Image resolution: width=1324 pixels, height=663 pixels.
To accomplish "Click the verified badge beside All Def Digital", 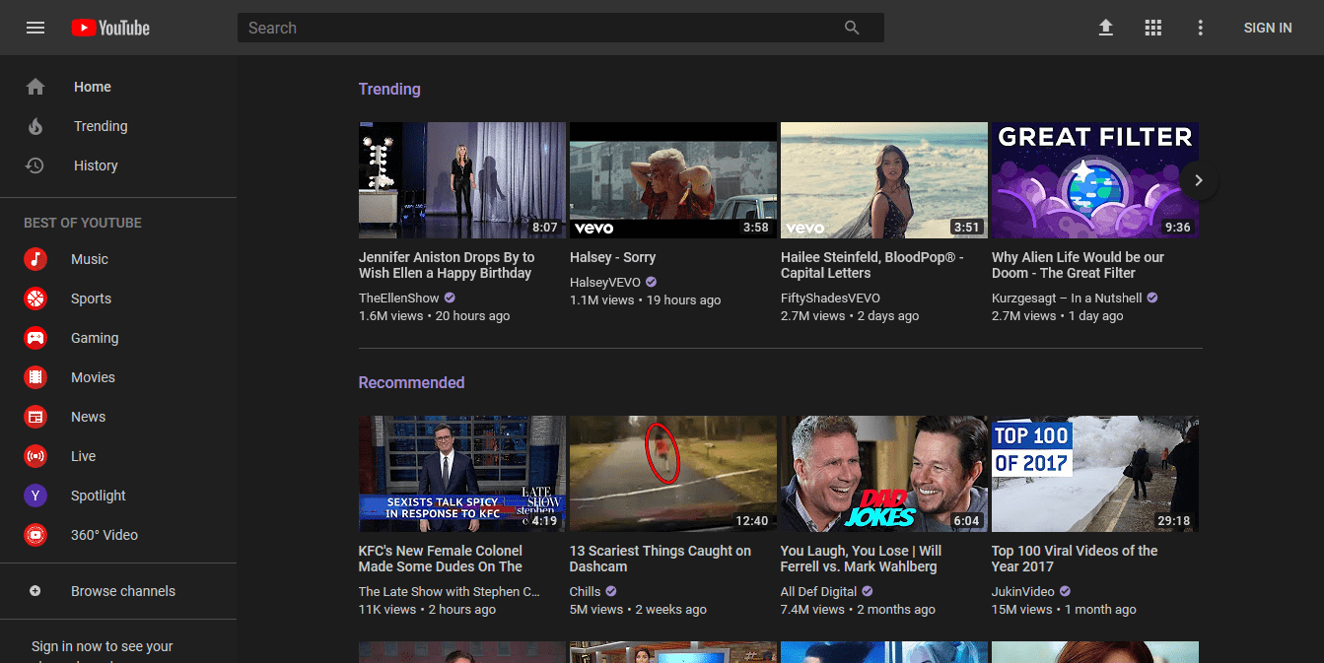I will tap(868, 591).
